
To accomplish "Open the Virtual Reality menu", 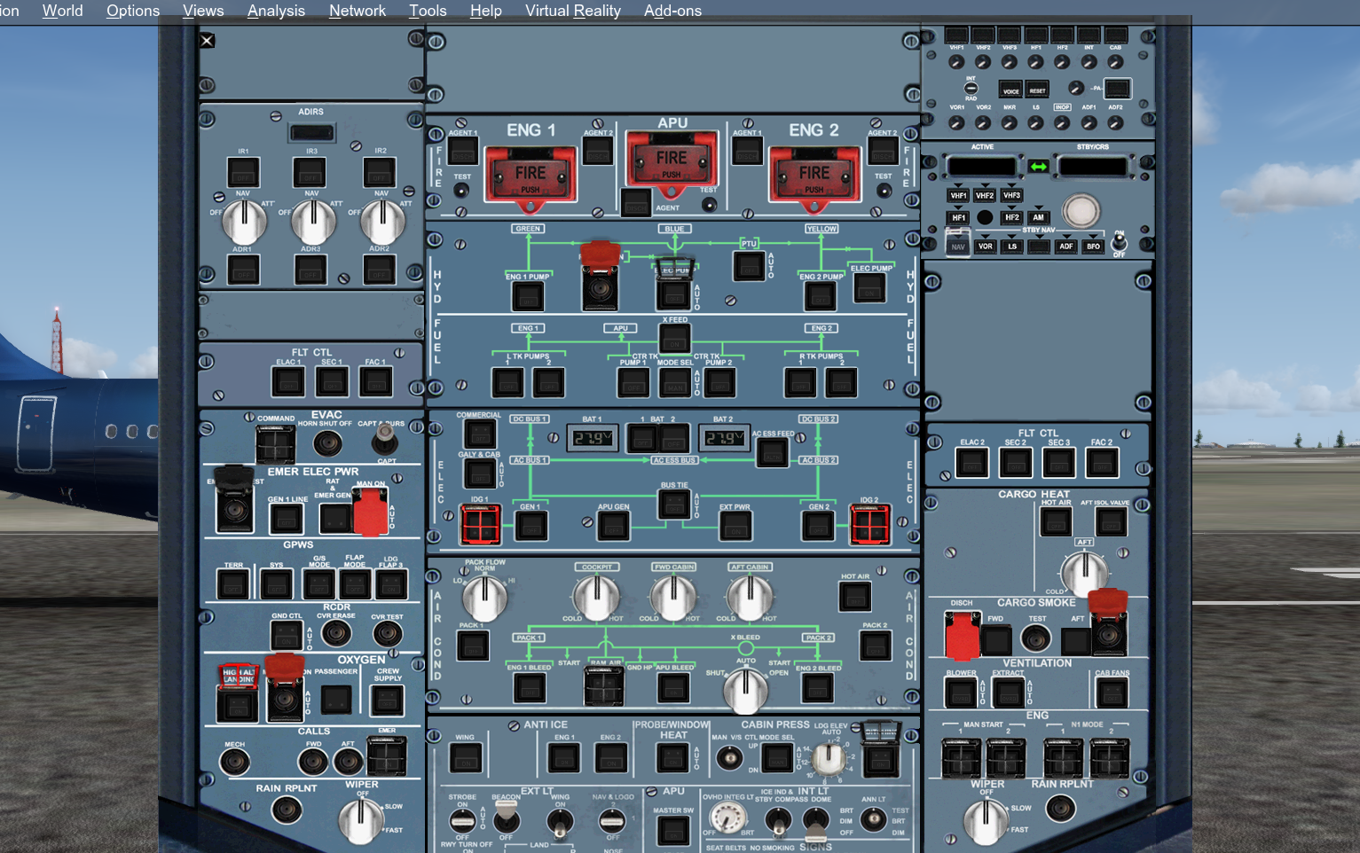I will coord(573,11).
